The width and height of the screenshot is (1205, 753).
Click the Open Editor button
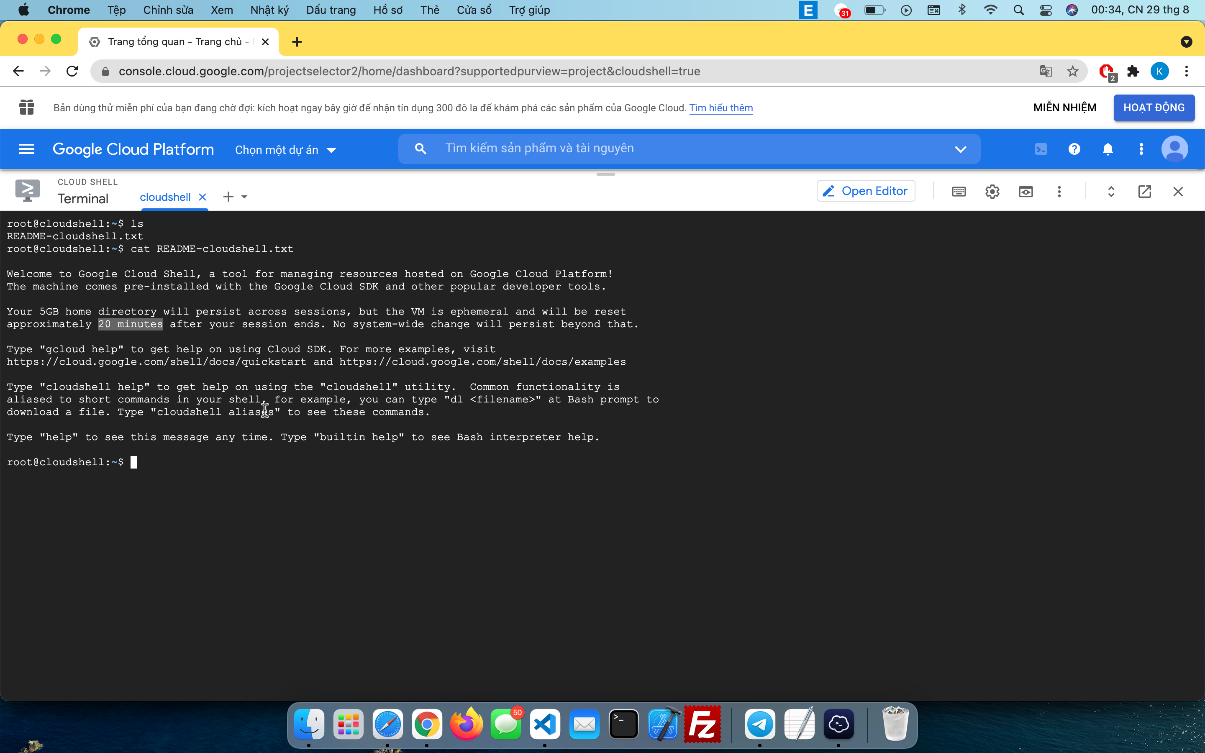point(865,191)
